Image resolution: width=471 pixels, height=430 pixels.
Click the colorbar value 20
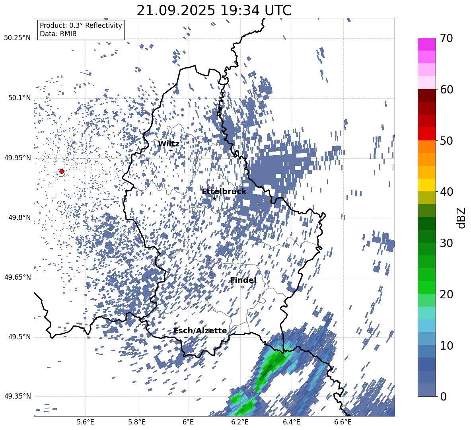pyautogui.click(x=446, y=294)
